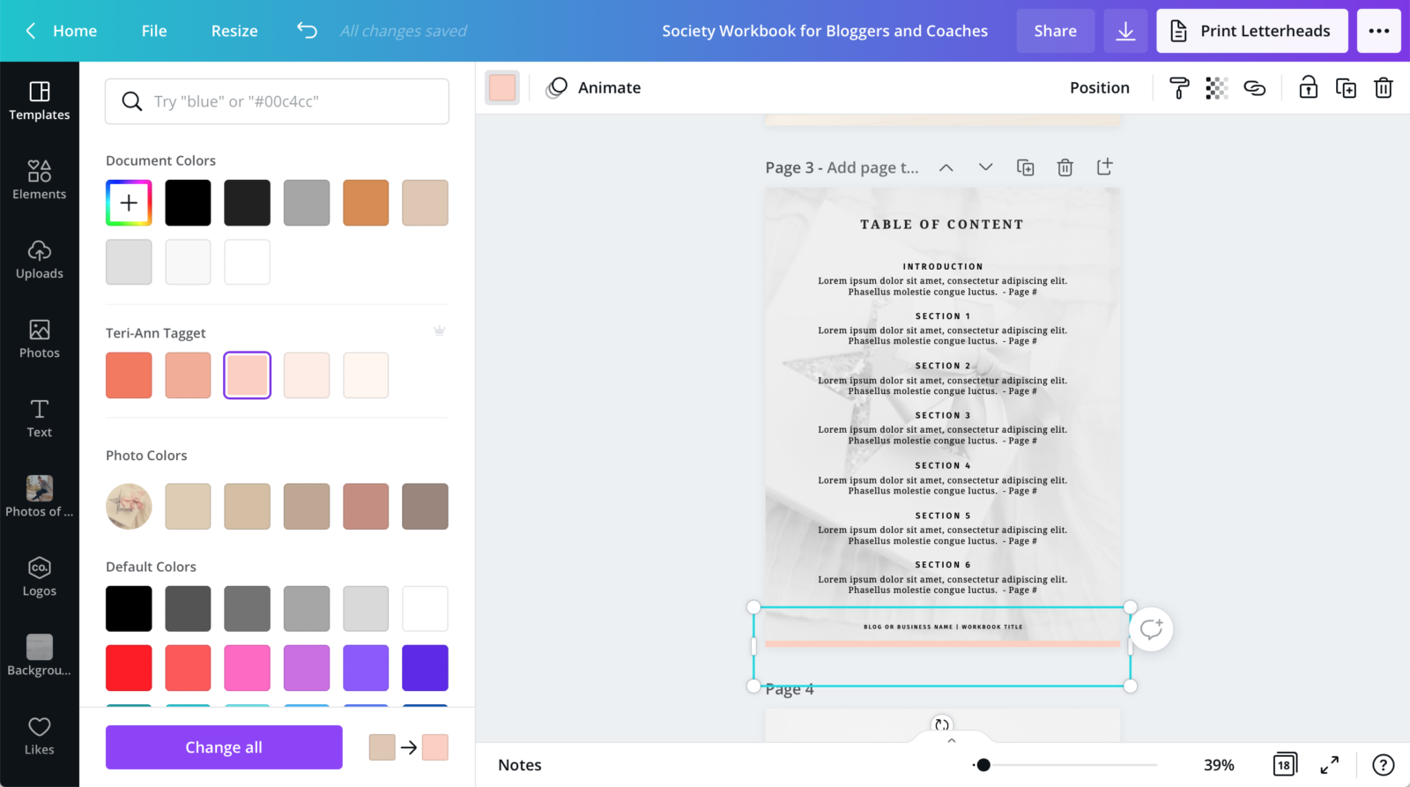The width and height of the screenshot is (1410, 787).
Task: Add a comment with the speech bubble icon
Action: (1151, 629)
